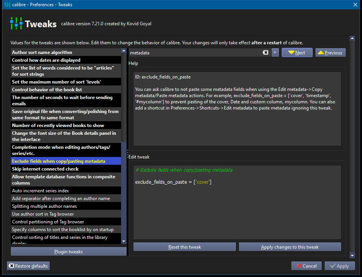Click Restore defaults button
This screenshot has width=362, height=277.
click(28, 266)
